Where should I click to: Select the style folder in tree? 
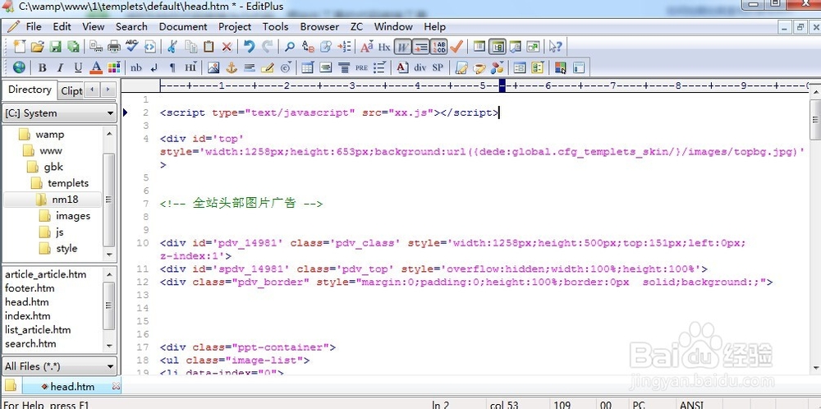[67, 248]
